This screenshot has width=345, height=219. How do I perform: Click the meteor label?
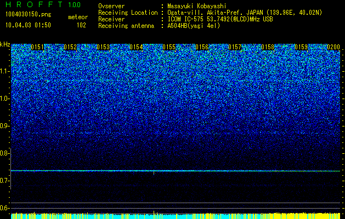coord(78,17)
